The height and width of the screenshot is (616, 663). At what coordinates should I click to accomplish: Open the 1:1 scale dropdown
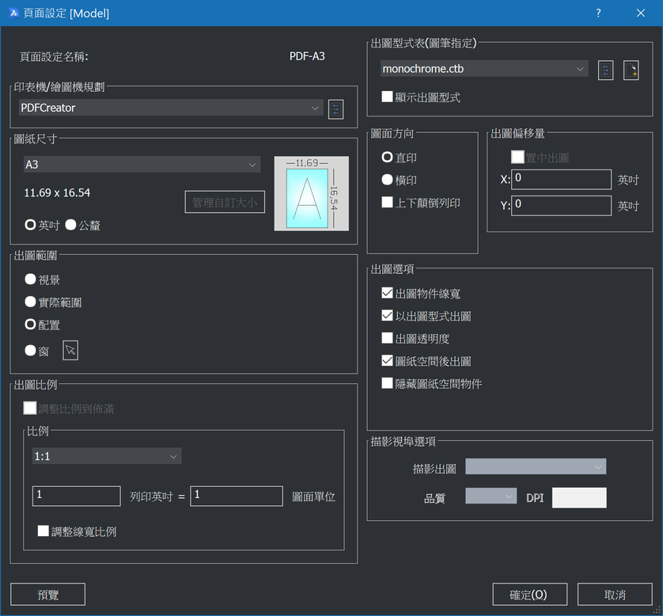tap(107, 456)
